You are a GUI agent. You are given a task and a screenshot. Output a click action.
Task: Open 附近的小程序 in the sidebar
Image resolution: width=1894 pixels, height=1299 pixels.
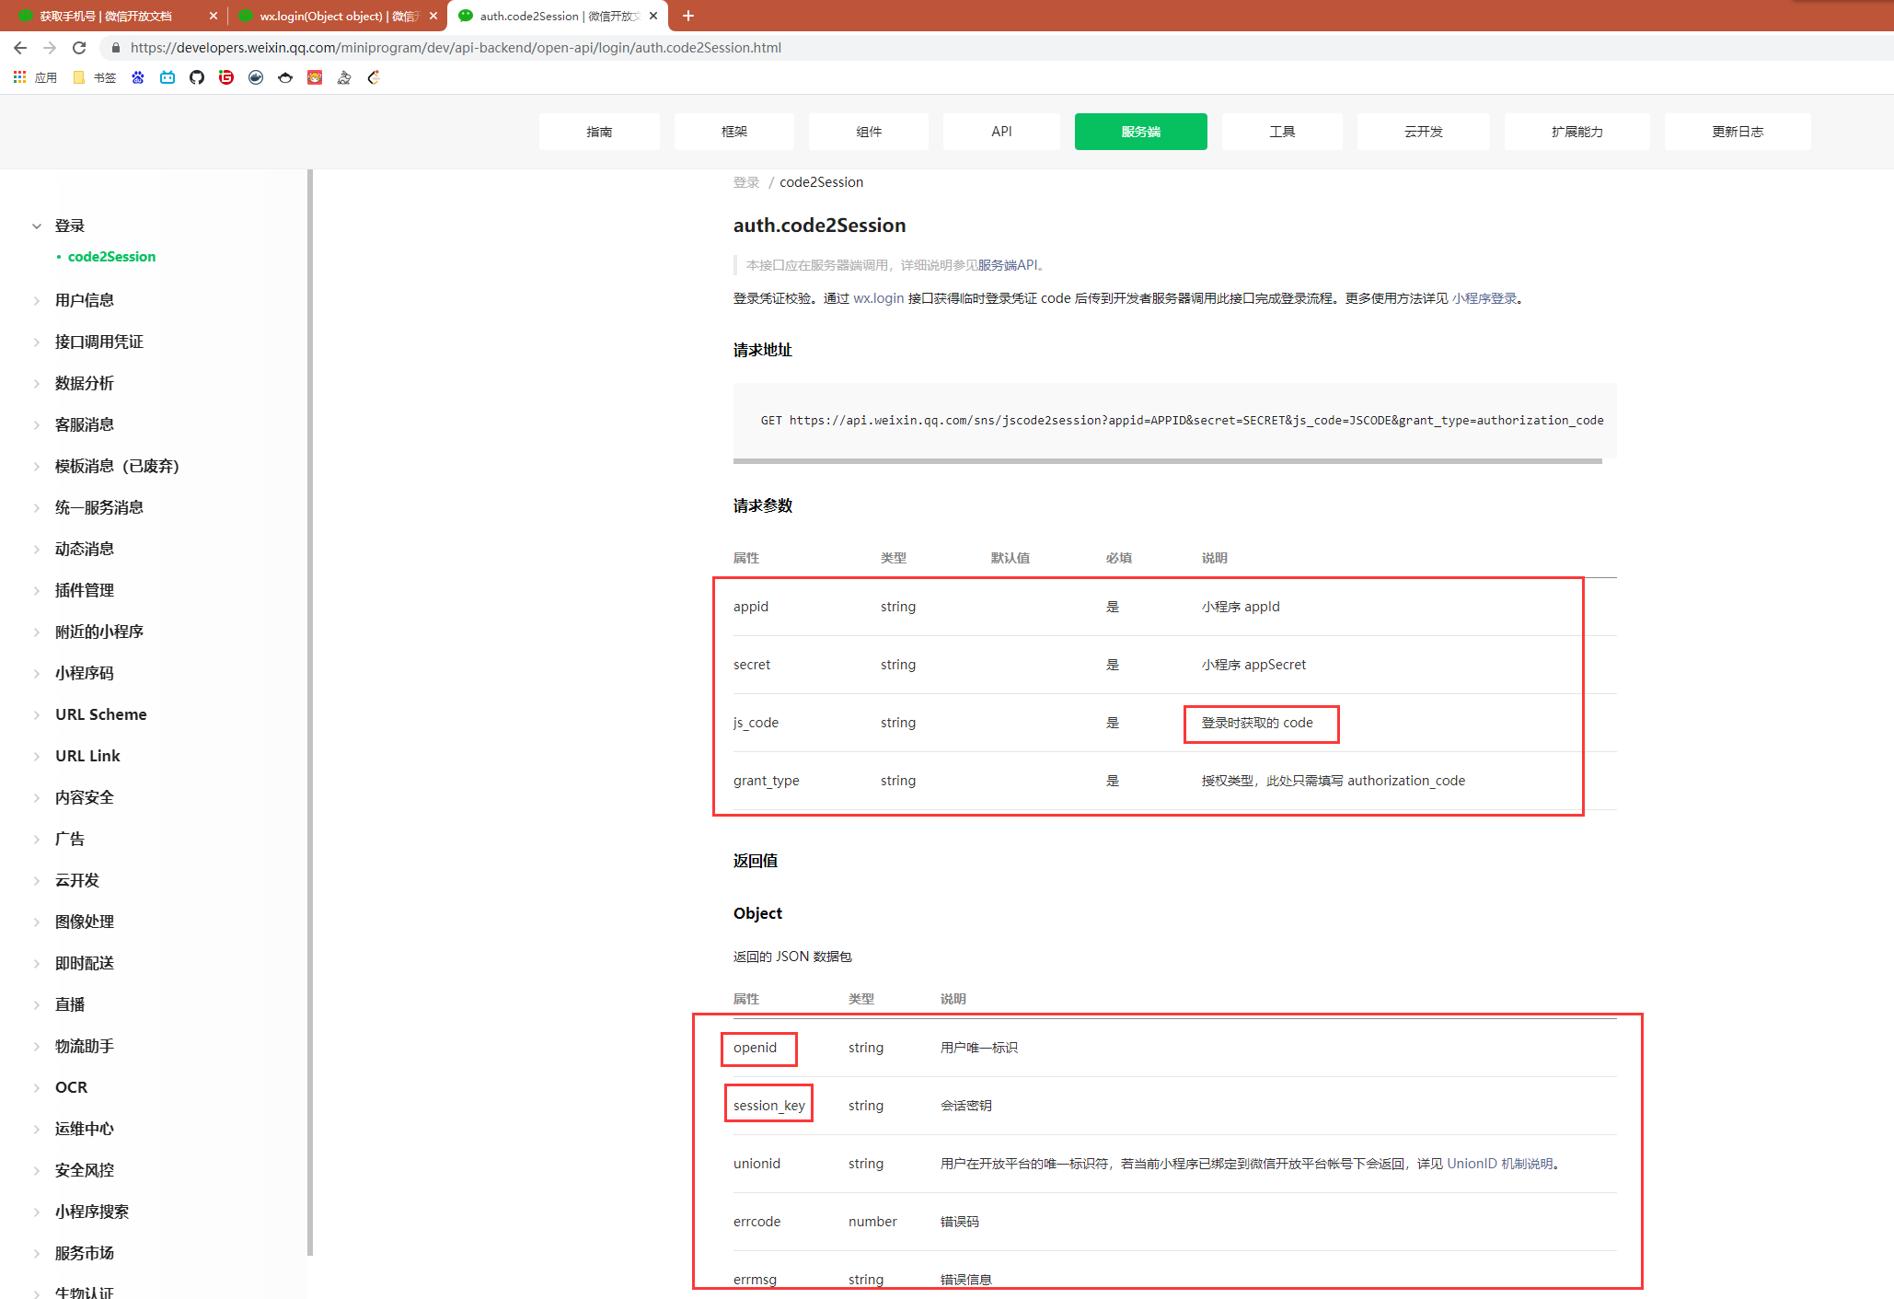coord(99,632)
